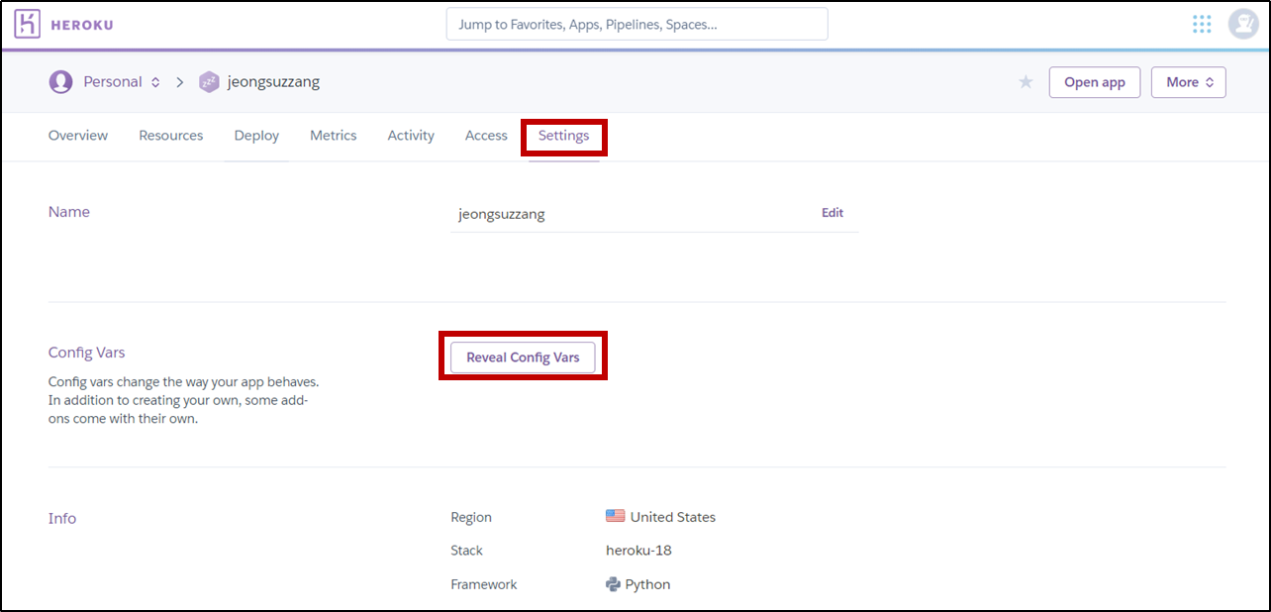The width and height of the screenshot is (1271, 612).
Task: Click the jeongsuzzang breadcrumb link
Action: pos(273,82)
